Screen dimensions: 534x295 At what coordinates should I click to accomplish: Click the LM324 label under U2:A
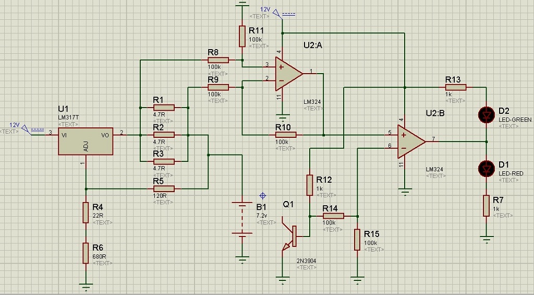point(312,102)
